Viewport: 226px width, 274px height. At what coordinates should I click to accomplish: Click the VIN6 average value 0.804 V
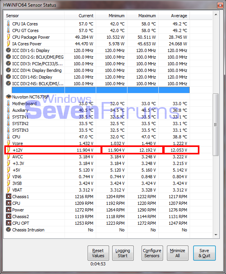(x=180, y=177)
